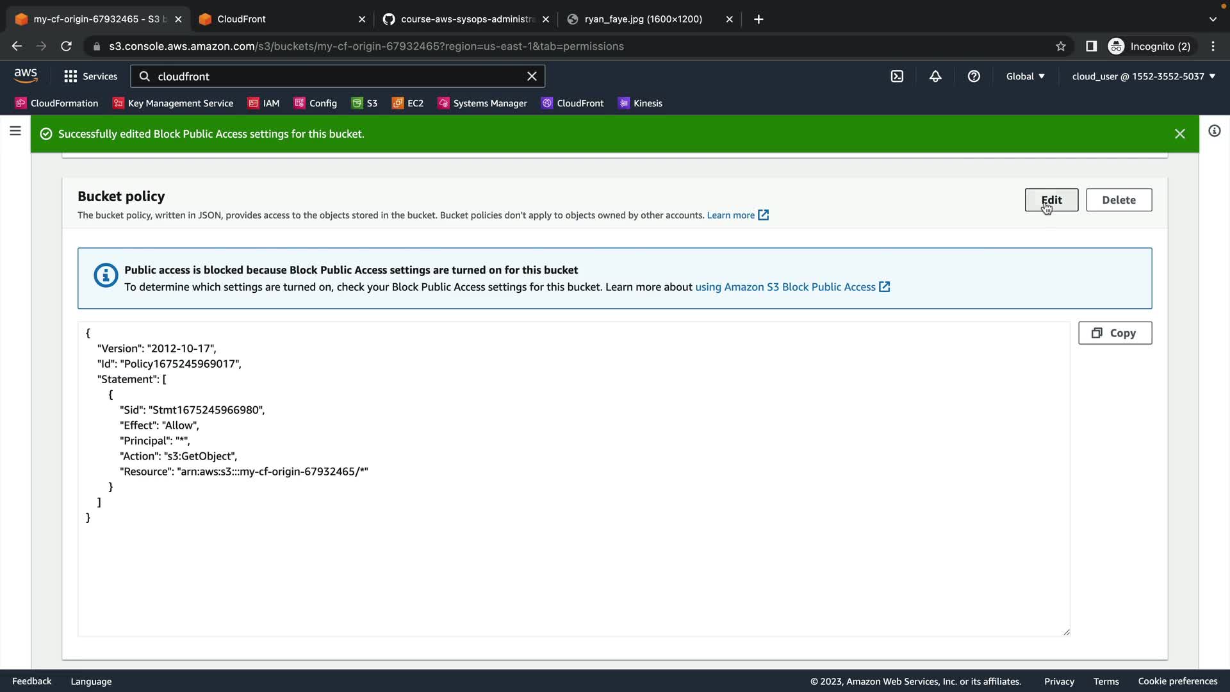Click the Edit bucket policy button
Viewport: 1230px width, 692px height.
click(x=1051, y=200)
